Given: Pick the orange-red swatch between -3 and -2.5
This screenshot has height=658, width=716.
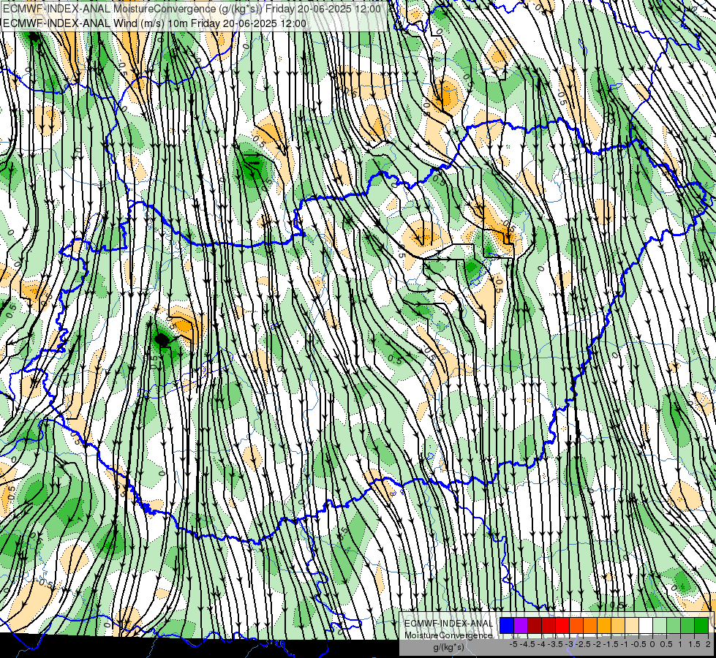Looking at the screenshot, I should pos(576,626).
